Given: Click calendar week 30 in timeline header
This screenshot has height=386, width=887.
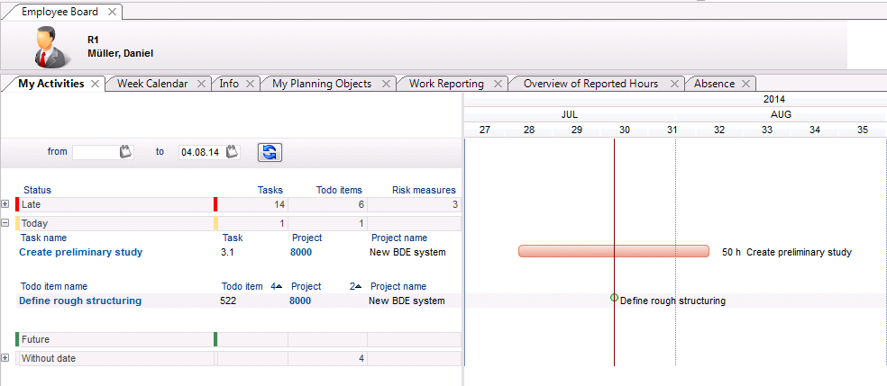Looking at the screenshot, I should 624,130.
